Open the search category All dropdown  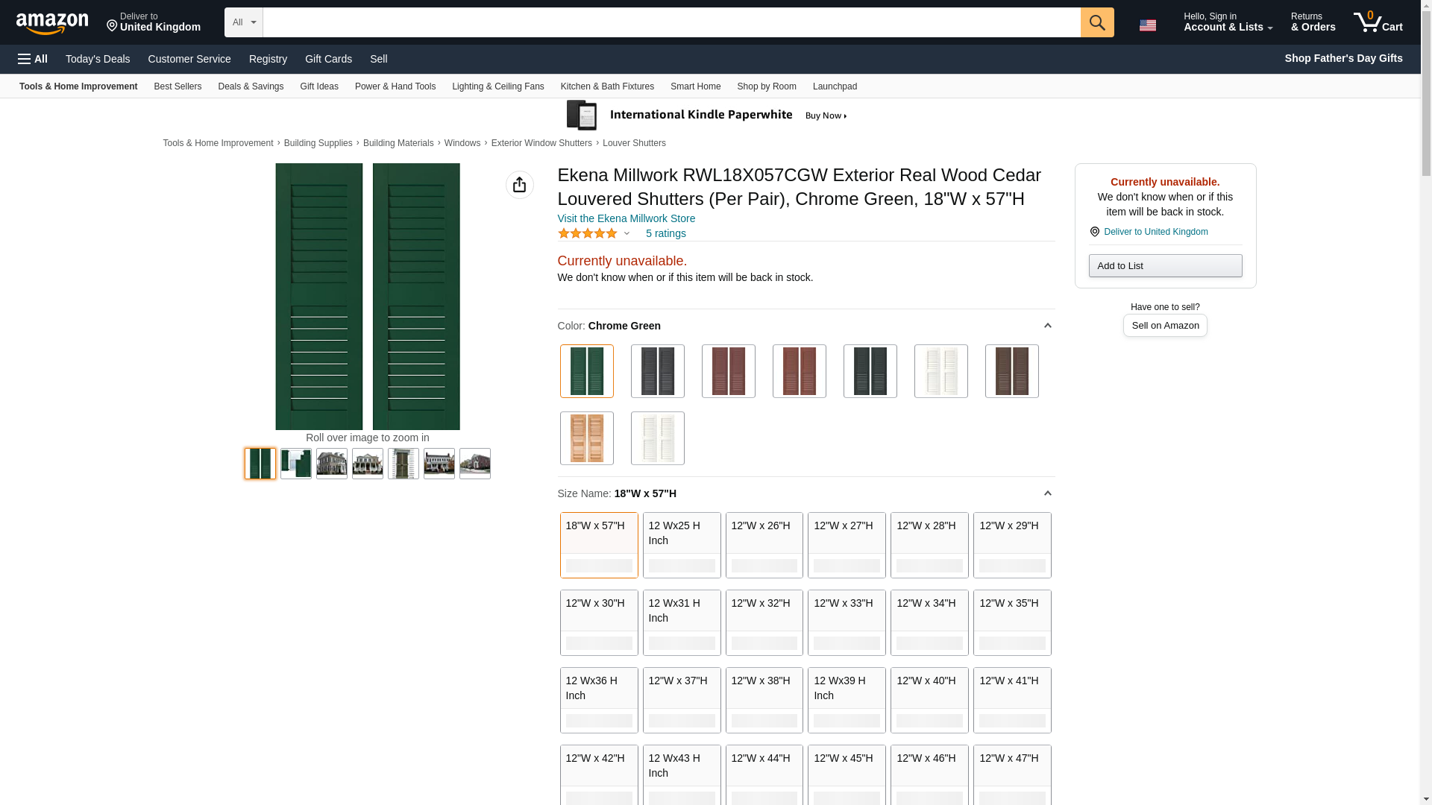243,22
